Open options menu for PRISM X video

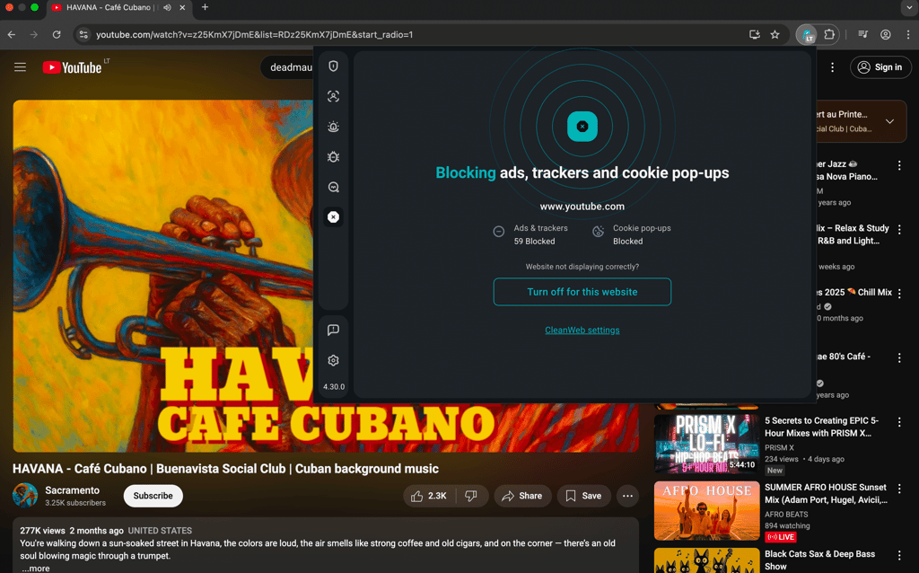899,422
